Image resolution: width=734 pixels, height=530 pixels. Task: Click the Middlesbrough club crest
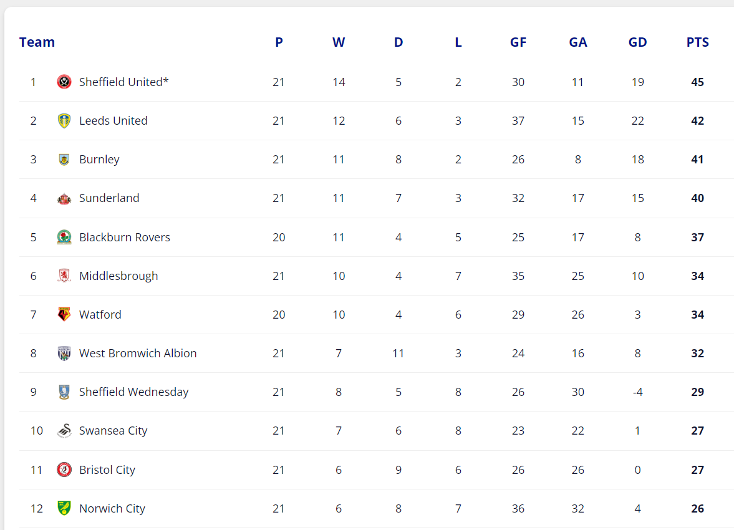tap(64, 276)
